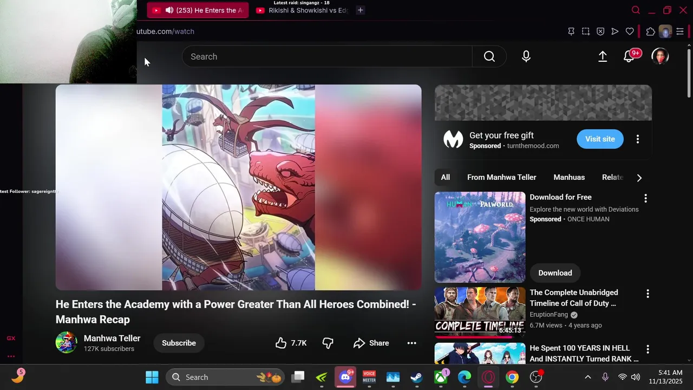The image size is (693, 390).
Task: Open YouTube notifications bell
Action: click(x=629, y=56)
